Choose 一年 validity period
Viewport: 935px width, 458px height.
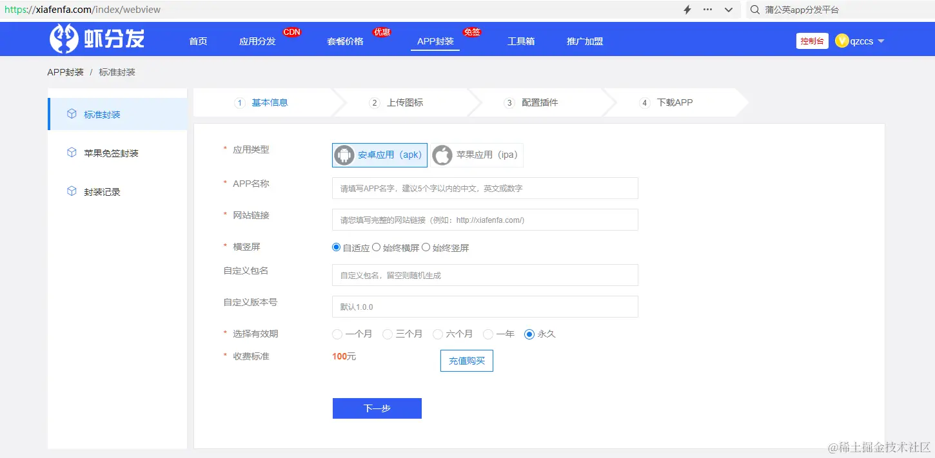488,334
